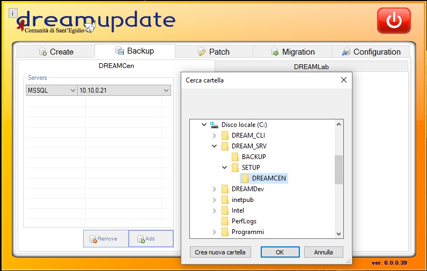Click the Intel folder icon
This screenshot has width=427, height=271.
tap(225, 210)
